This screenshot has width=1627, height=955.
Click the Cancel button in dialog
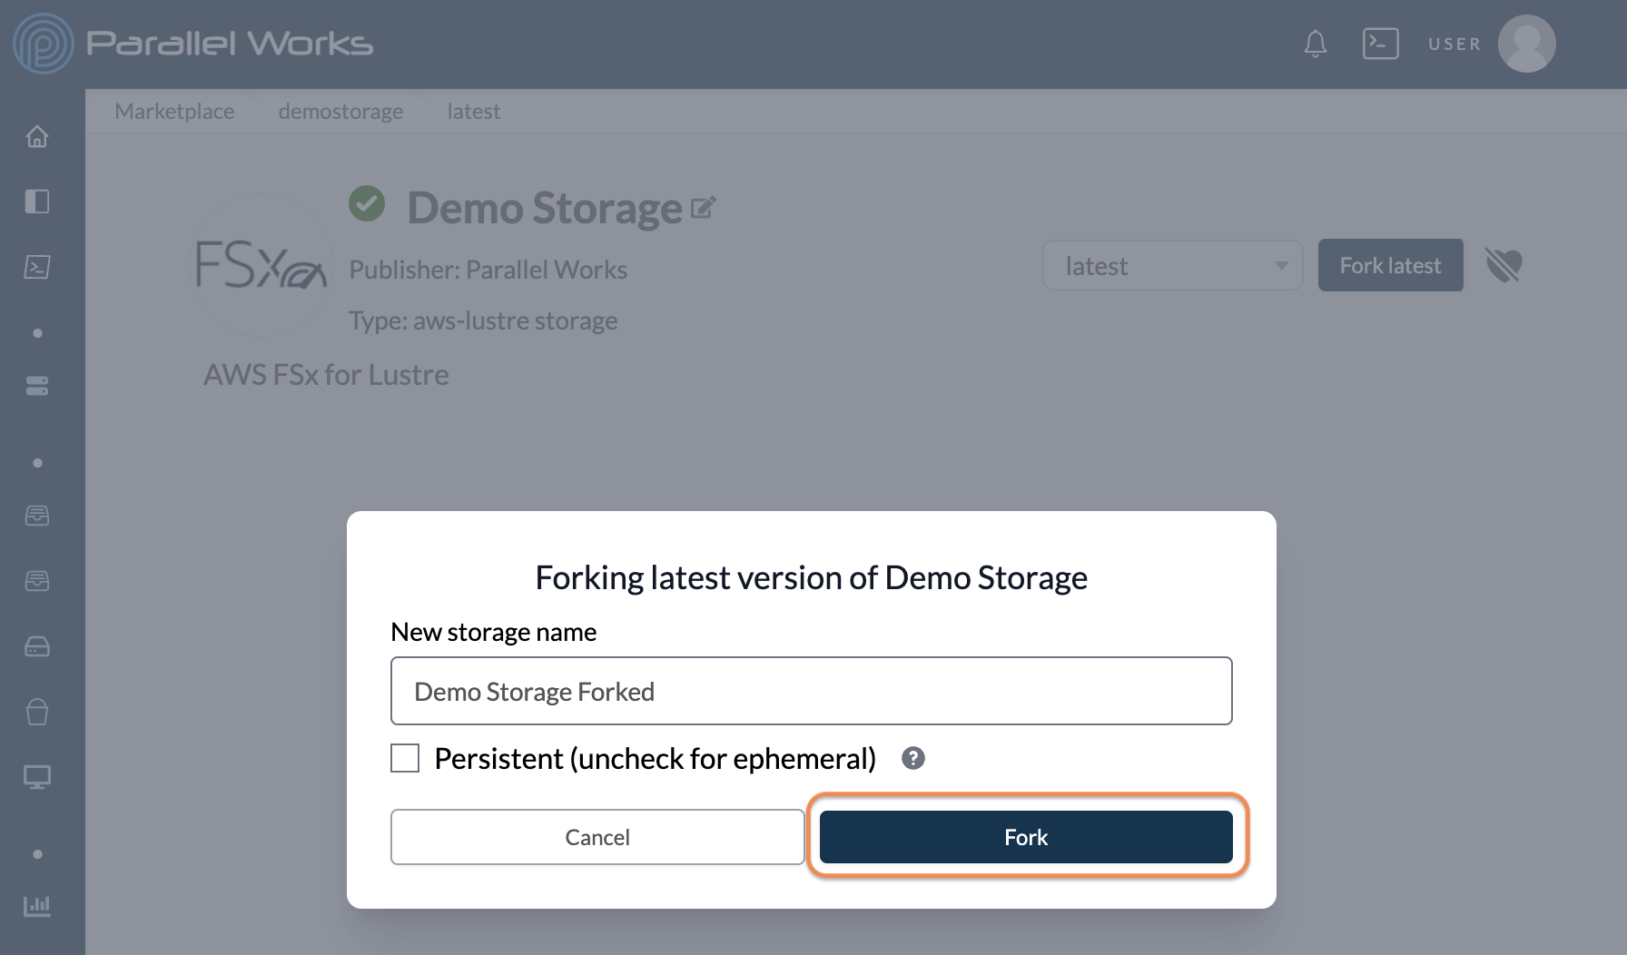coord(597,837)
